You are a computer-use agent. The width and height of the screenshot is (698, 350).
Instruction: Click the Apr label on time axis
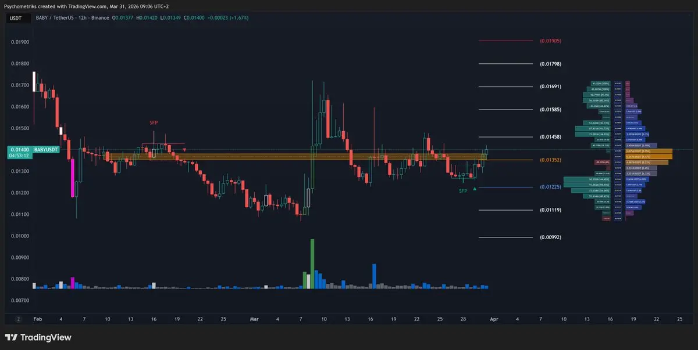pyautogui.click(x=494, y=319)
